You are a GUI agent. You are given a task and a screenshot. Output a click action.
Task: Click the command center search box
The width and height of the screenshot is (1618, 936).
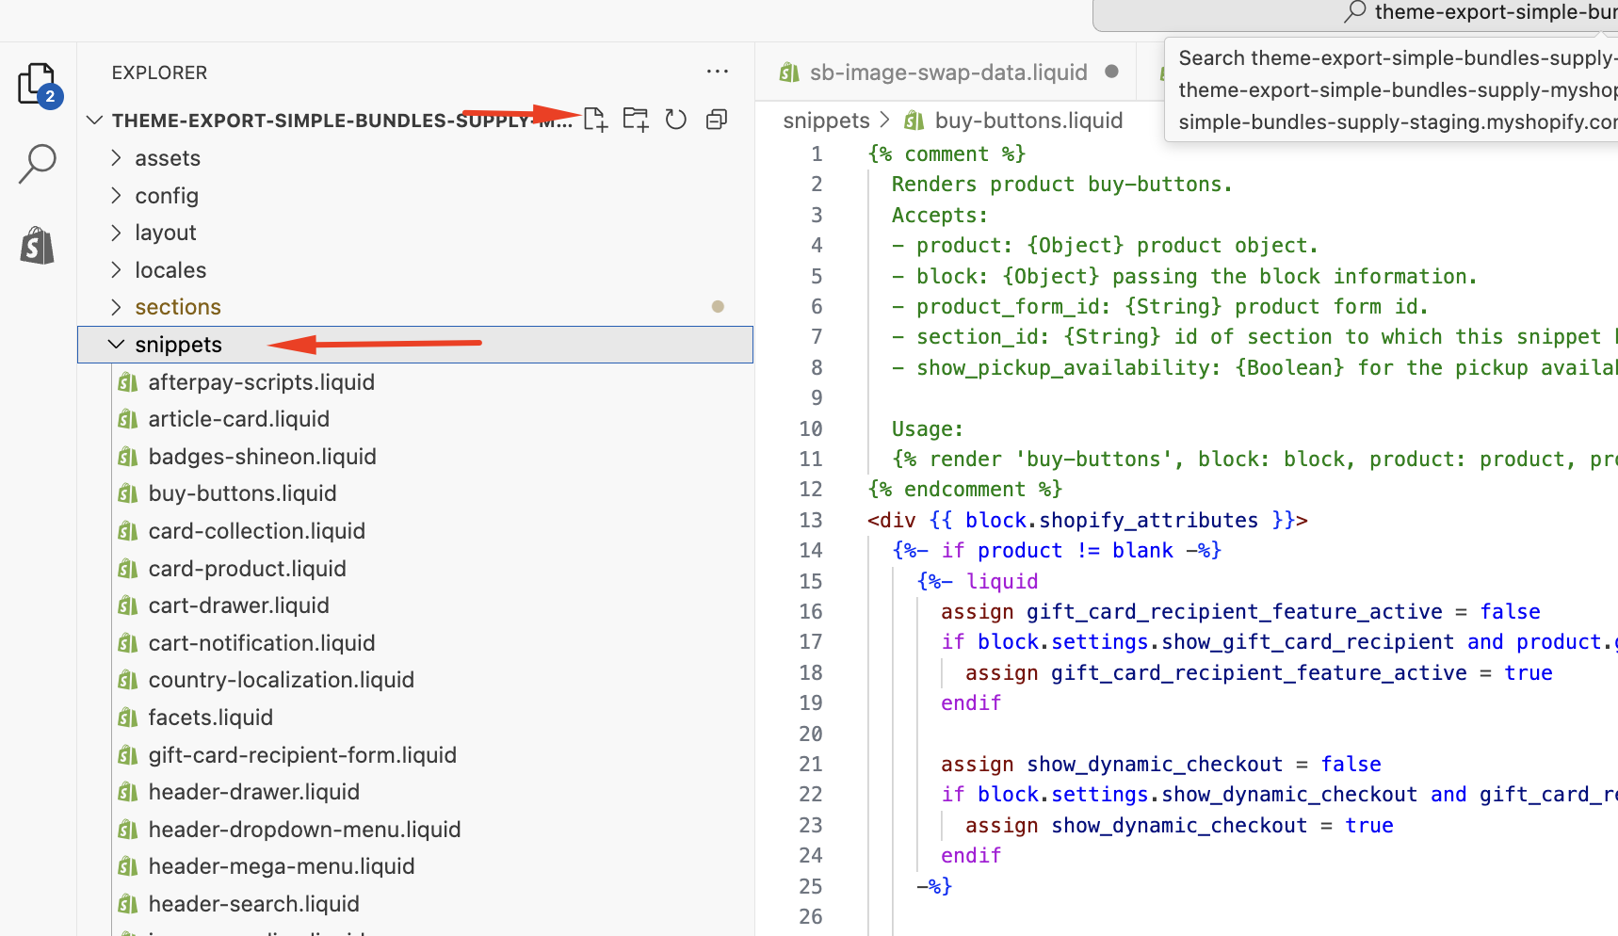tap(1356, 13)
